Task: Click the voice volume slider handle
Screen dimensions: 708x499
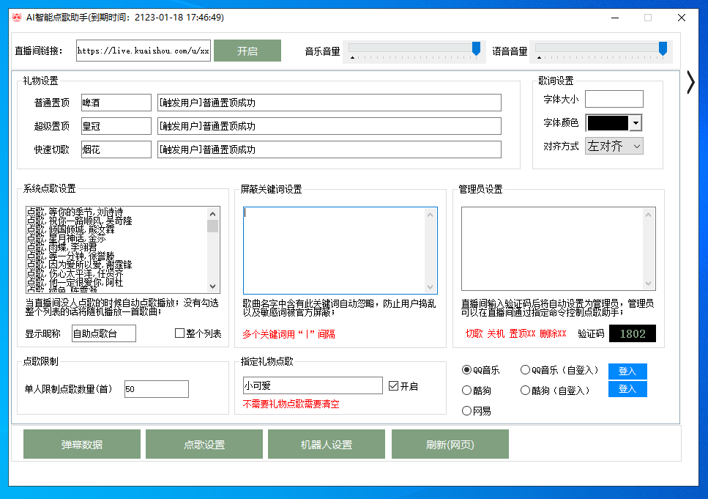Action: (x=663, y=49)
